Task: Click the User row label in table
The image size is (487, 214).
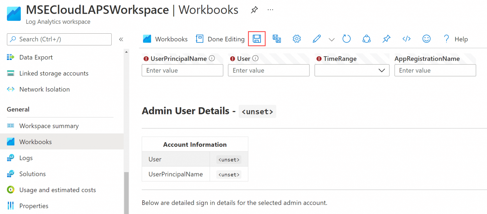Action: 155,159
